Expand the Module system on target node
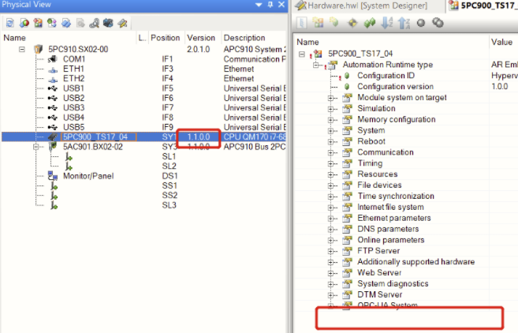This screenshot has height=333, width=518. click(330, 98)
